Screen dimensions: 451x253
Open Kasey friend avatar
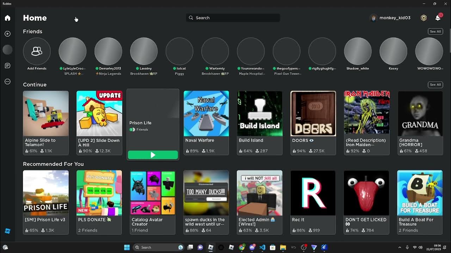(393, 51)
